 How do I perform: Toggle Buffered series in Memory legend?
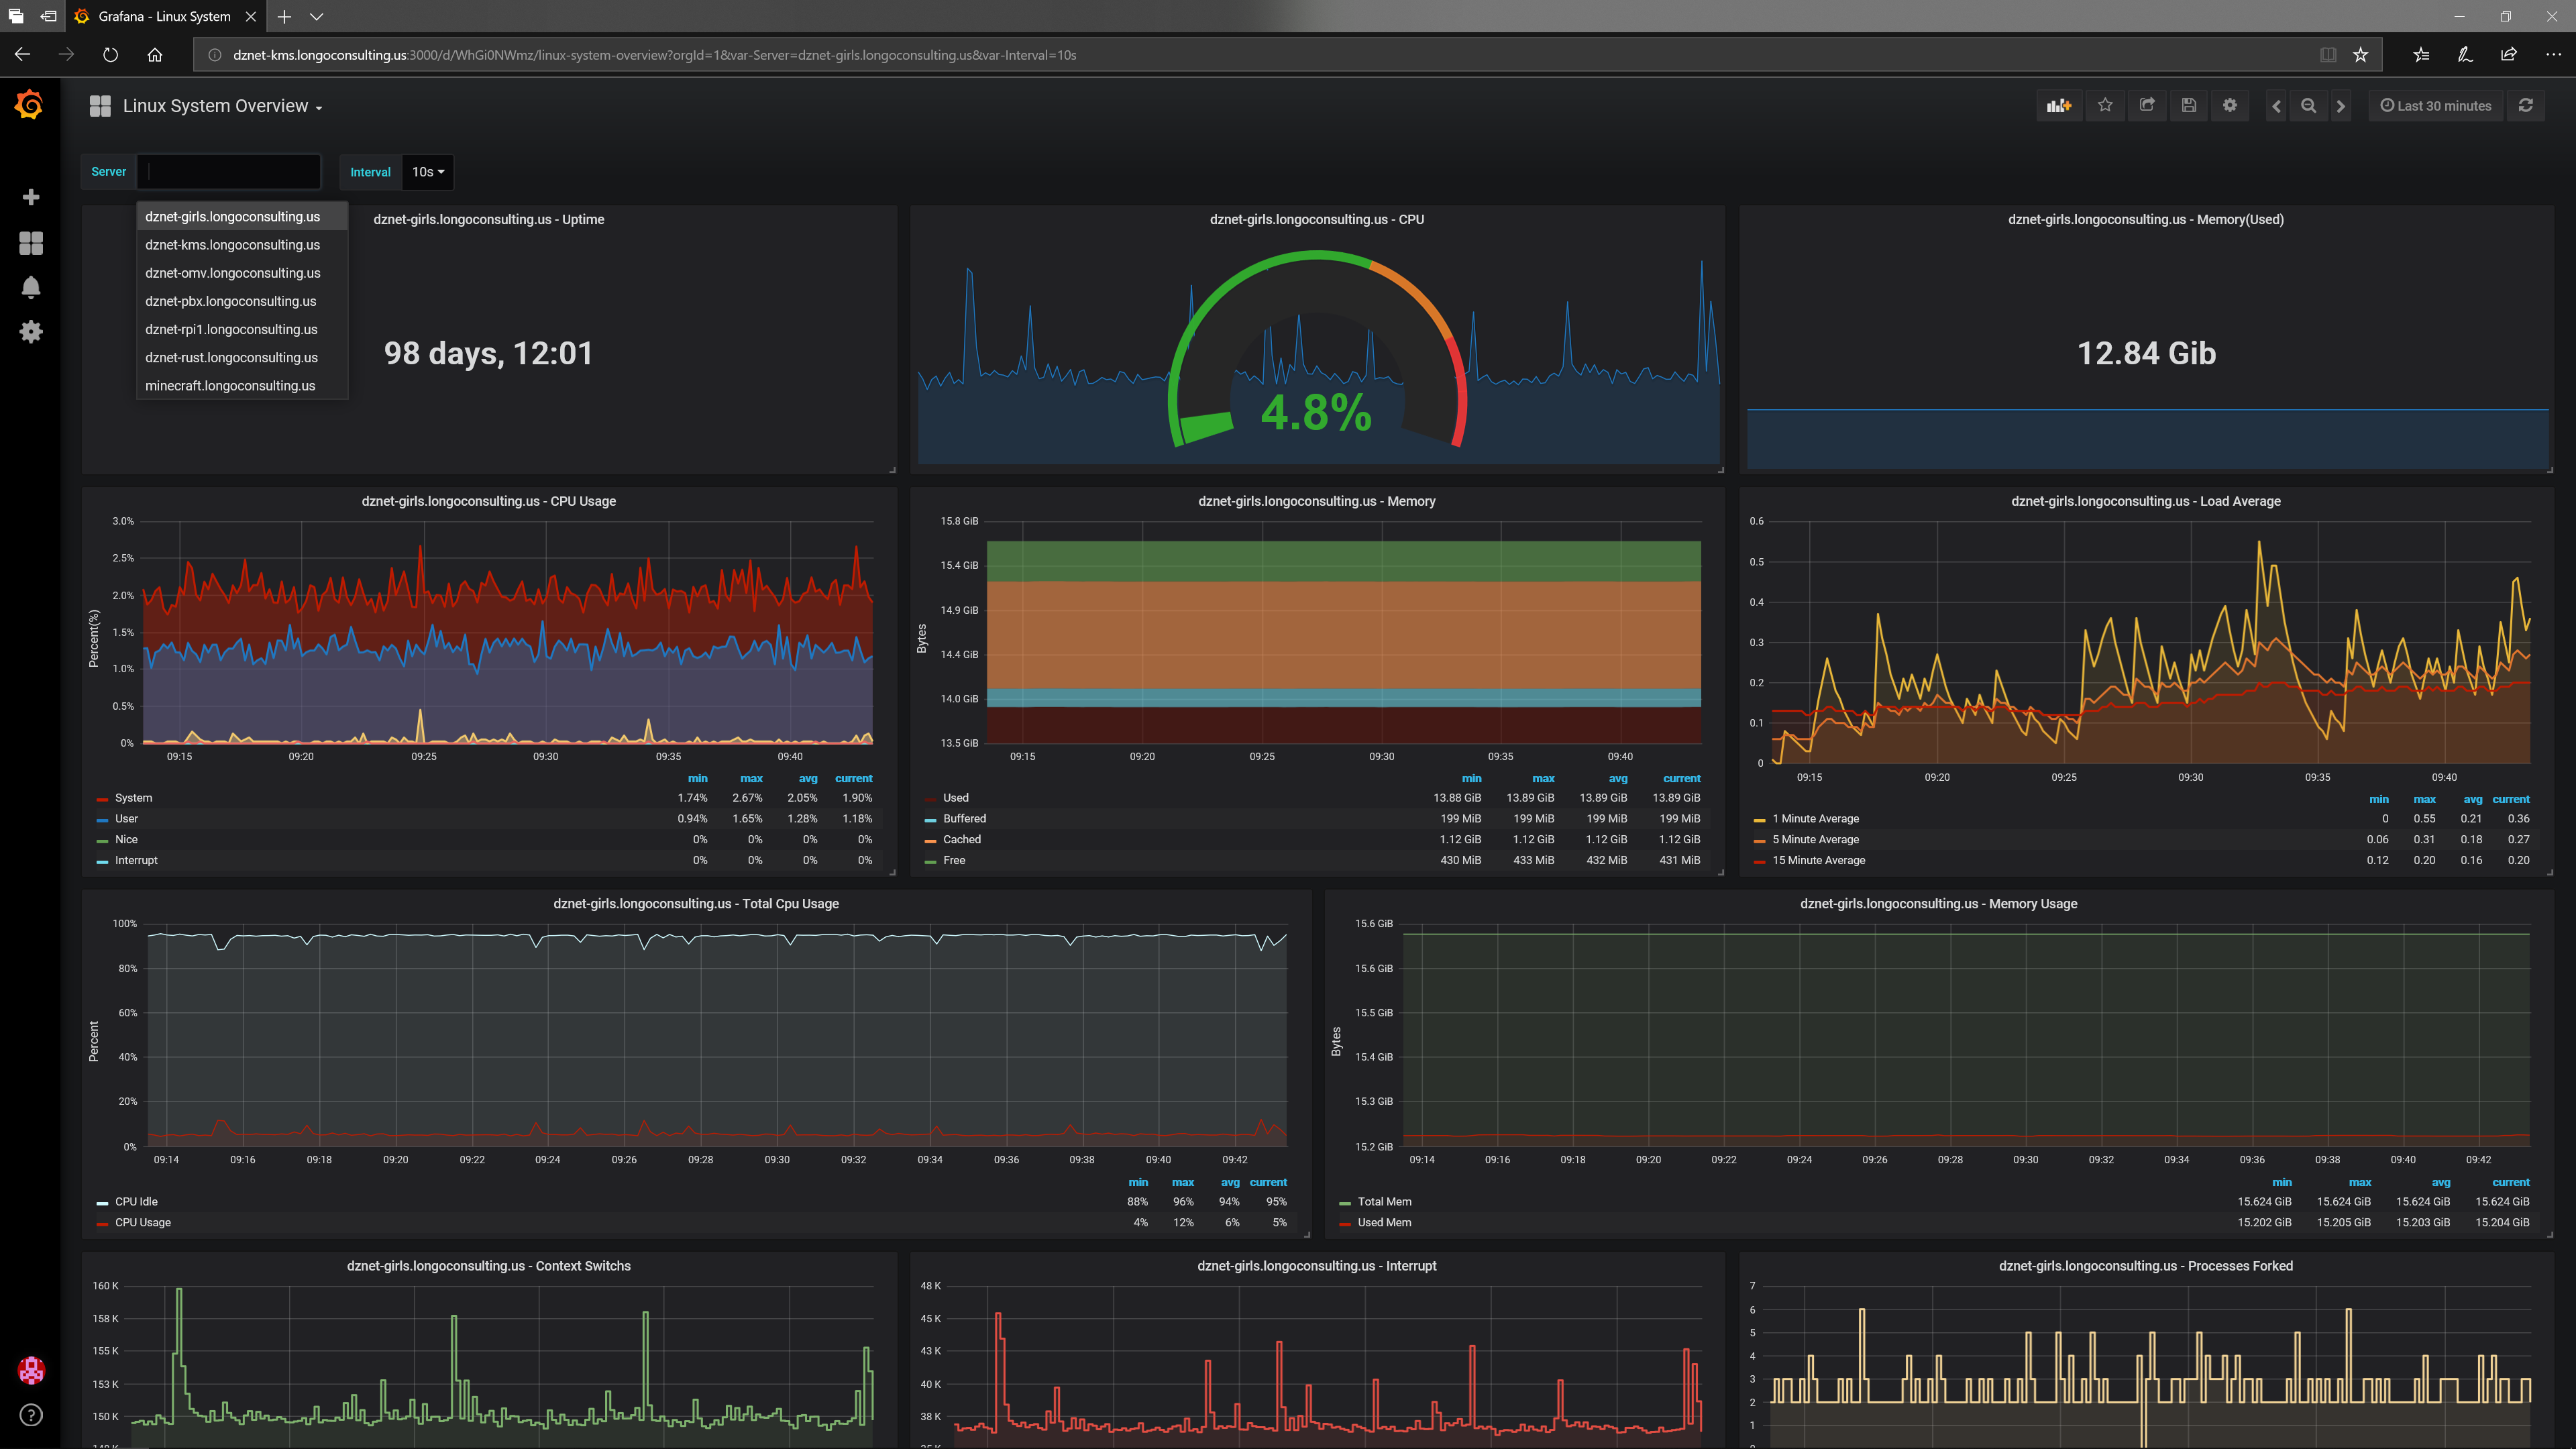(964, 819)
